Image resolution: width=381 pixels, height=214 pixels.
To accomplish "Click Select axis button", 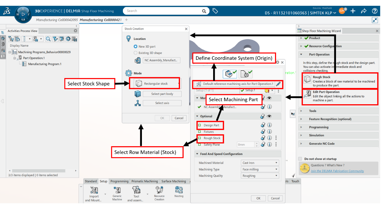I will (x=162, y=103).
